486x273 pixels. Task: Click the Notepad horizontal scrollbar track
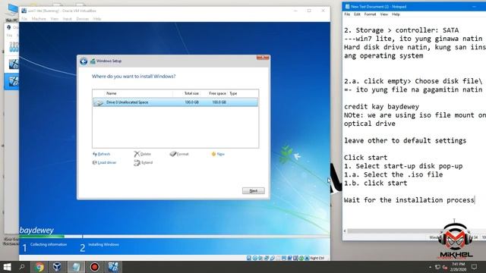click(393, 231)
